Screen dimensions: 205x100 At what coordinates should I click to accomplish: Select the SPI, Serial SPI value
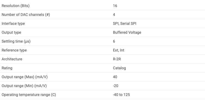pos(125,23)
